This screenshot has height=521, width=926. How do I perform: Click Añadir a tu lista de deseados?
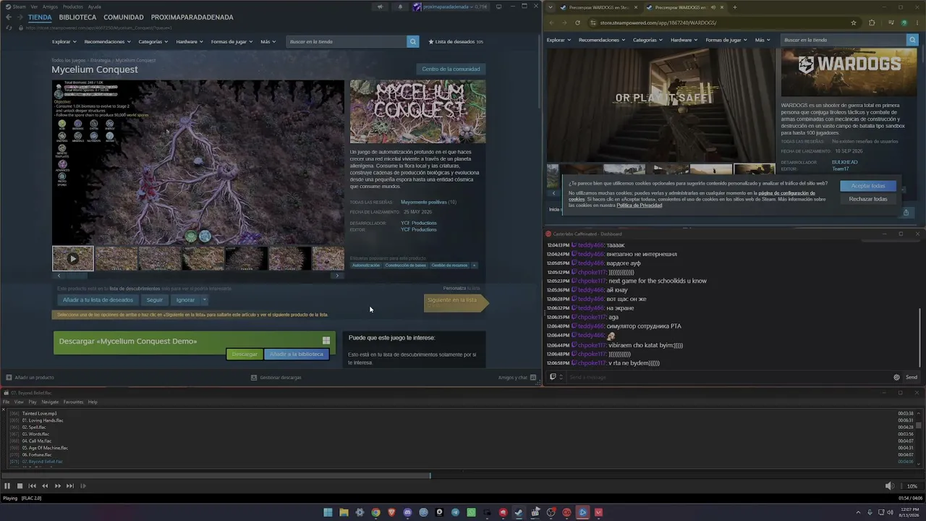click(x=98, y=300)
